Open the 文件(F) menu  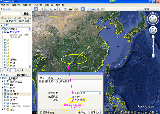click(5, 5)
